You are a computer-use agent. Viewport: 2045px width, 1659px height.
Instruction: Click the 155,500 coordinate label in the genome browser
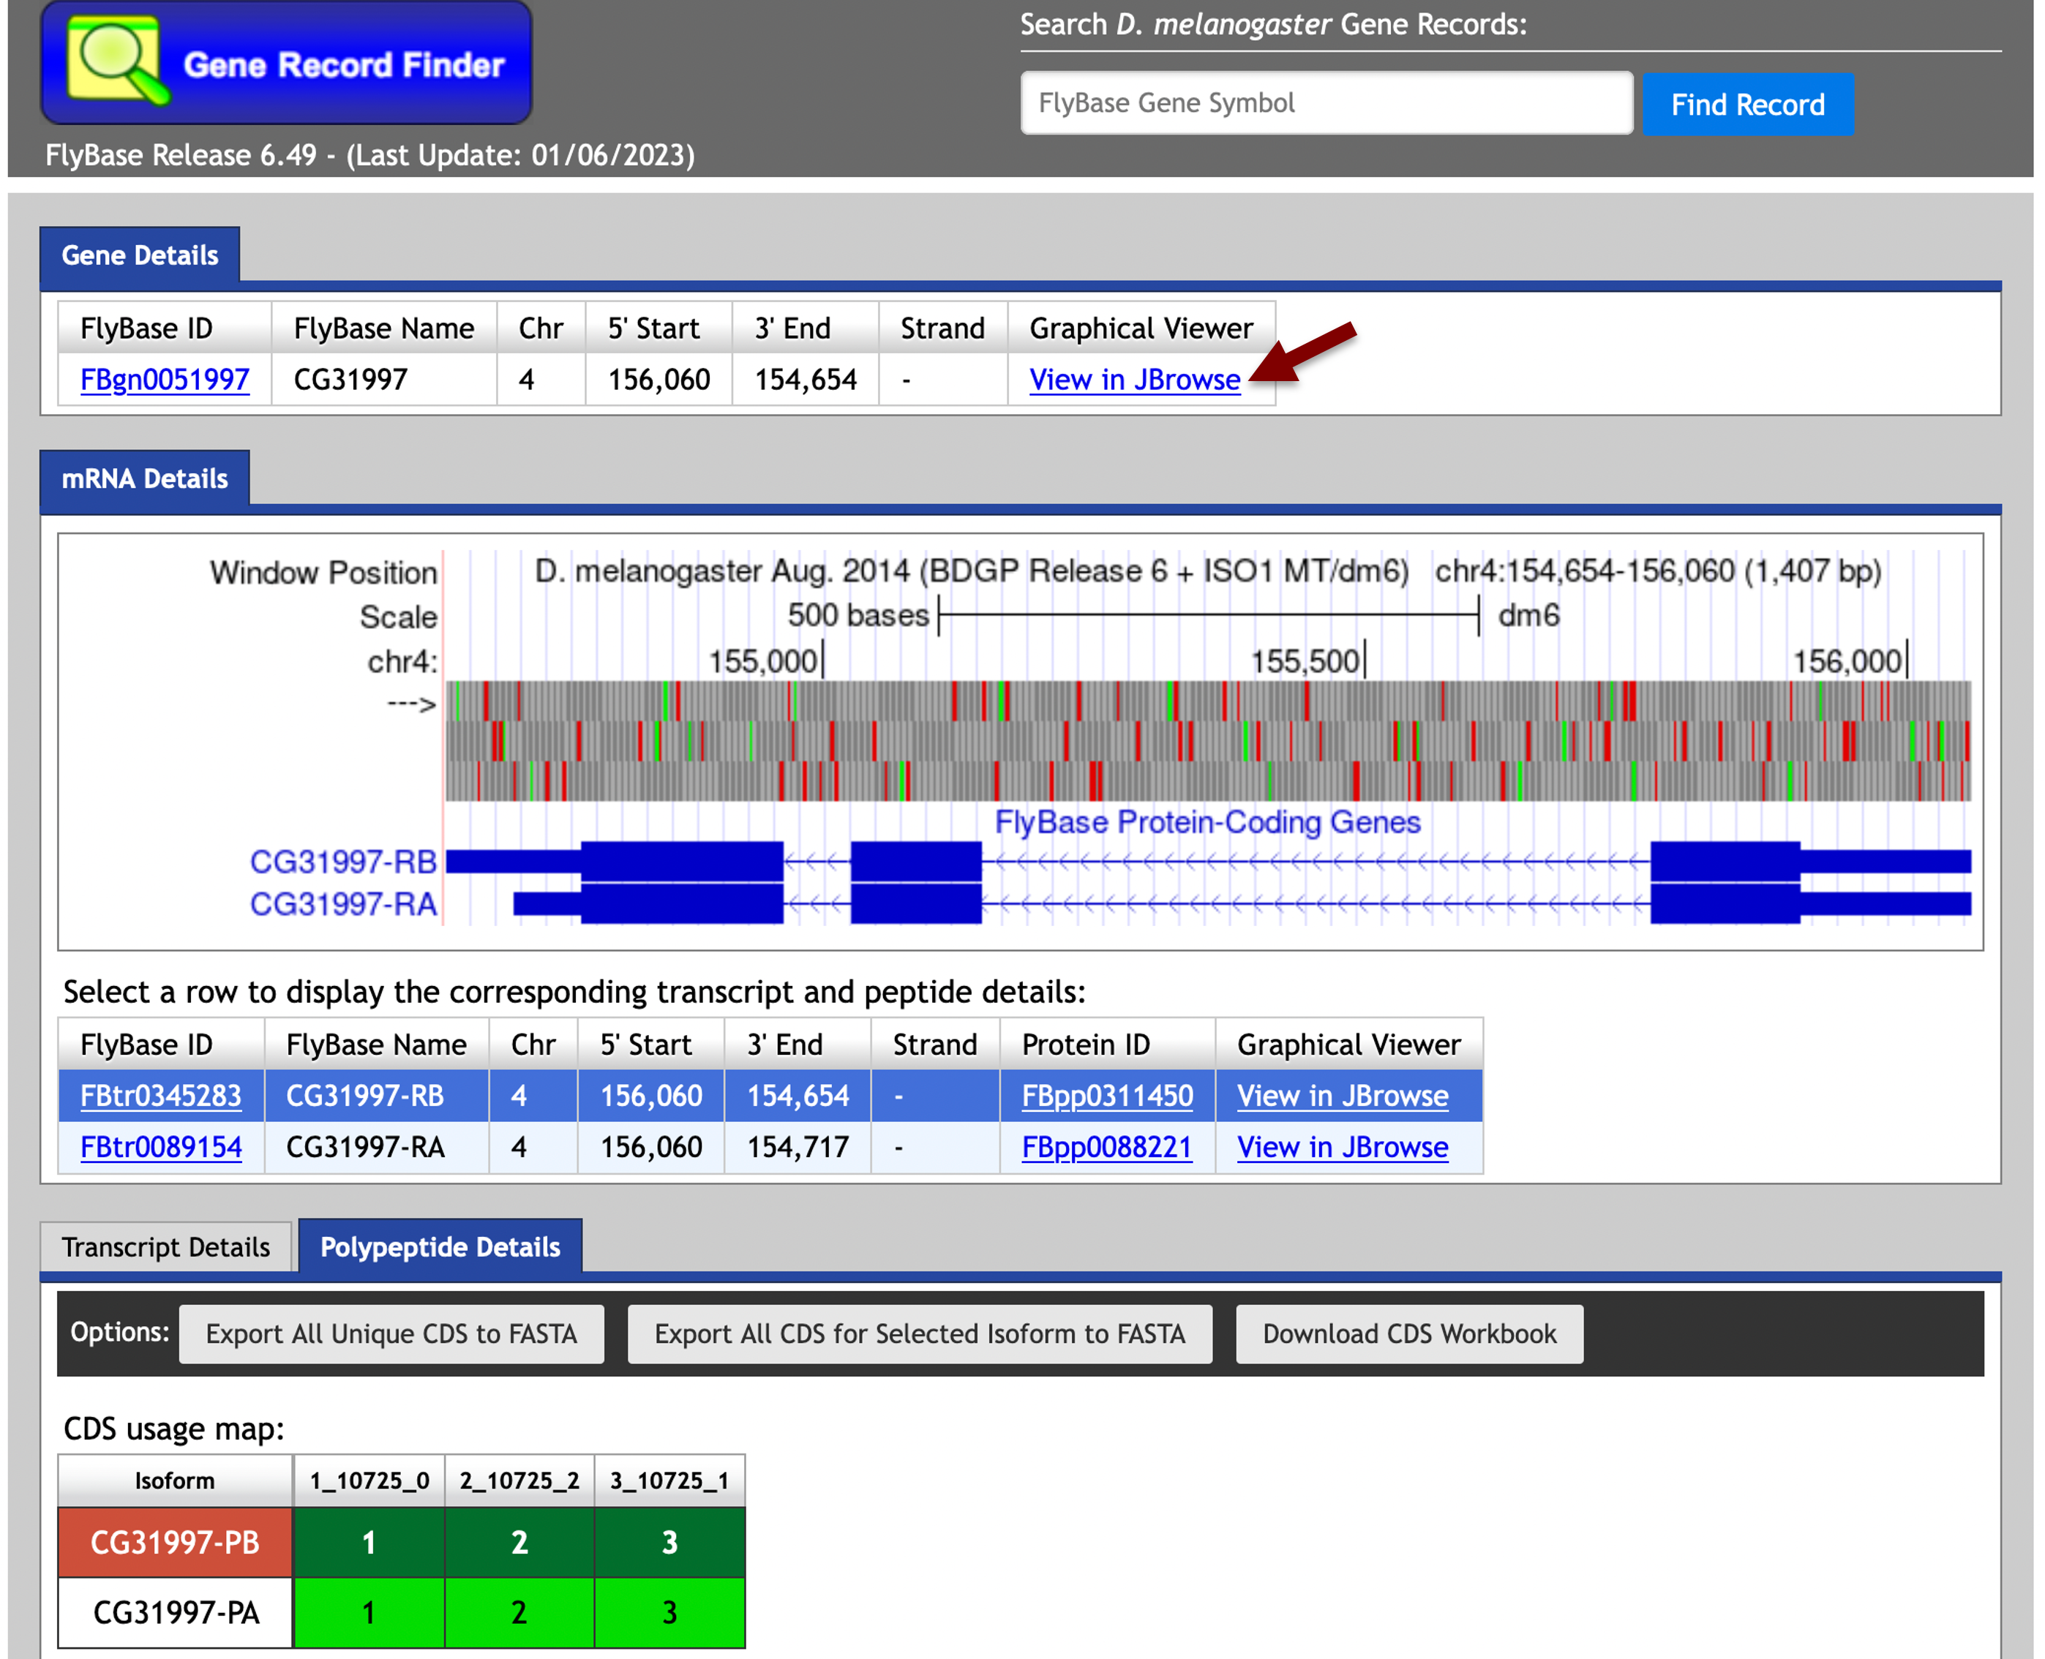[1305, 661]
